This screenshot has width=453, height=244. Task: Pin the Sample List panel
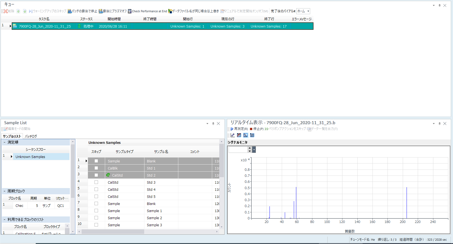pos(213,124)
